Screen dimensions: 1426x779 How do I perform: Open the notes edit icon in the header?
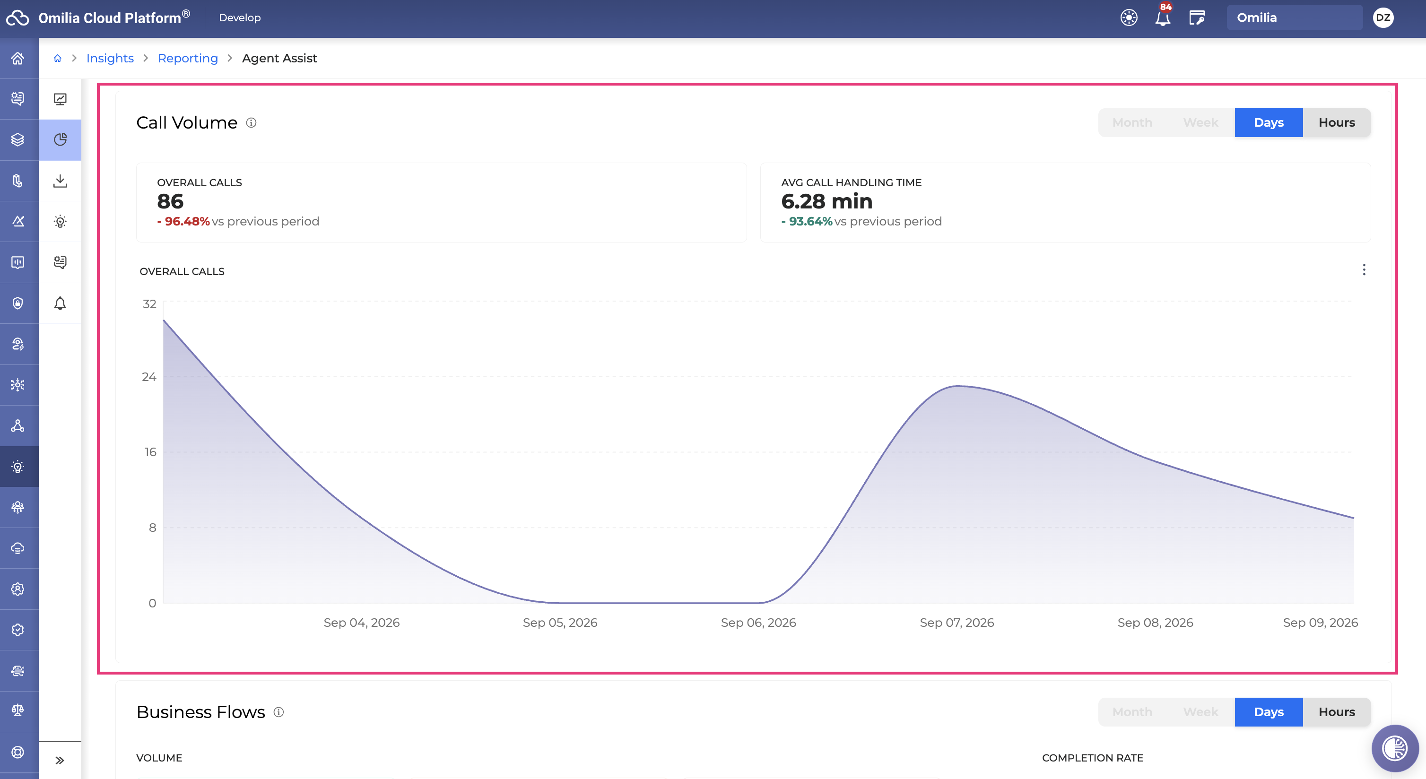[1197, 17]
